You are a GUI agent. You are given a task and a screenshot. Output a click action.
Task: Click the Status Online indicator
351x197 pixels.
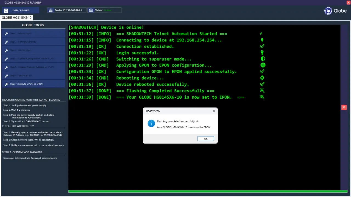tap(104, 10)
